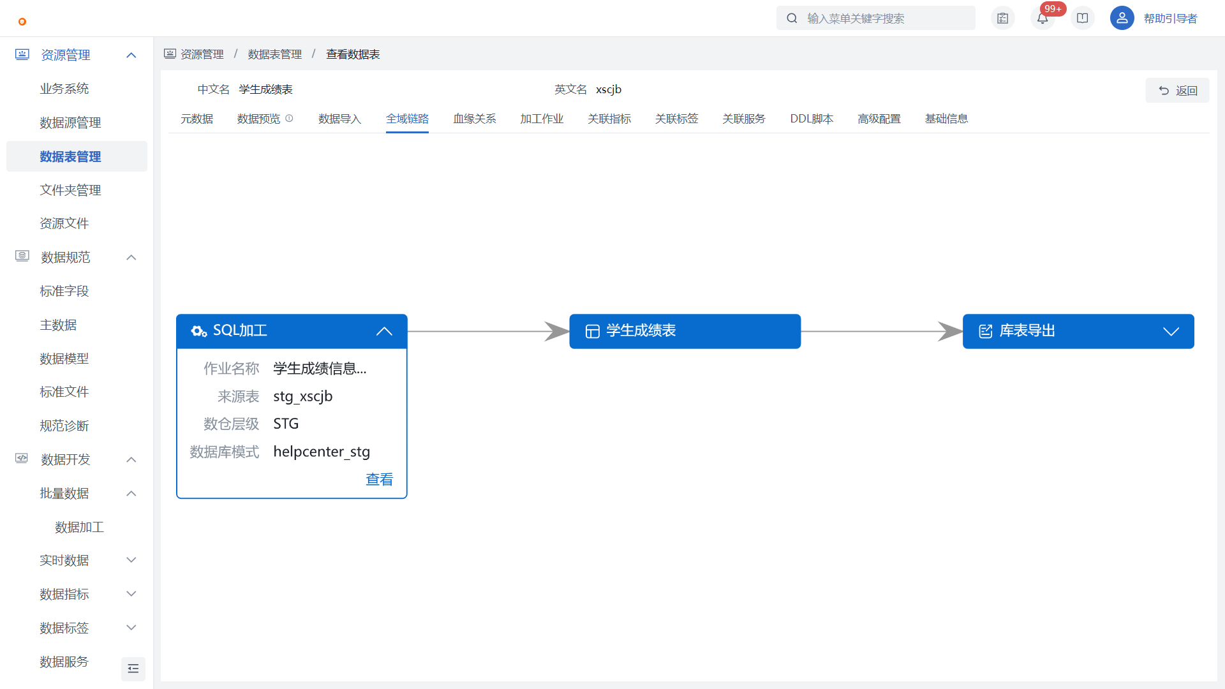Click the helpcenter_stg schema value
Image resolution: width=1225 pixels, height=689 pixels.
[322, 452]
